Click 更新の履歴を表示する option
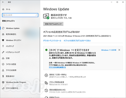The height and width of the screenshot is (98, 126). click(65, 91)
